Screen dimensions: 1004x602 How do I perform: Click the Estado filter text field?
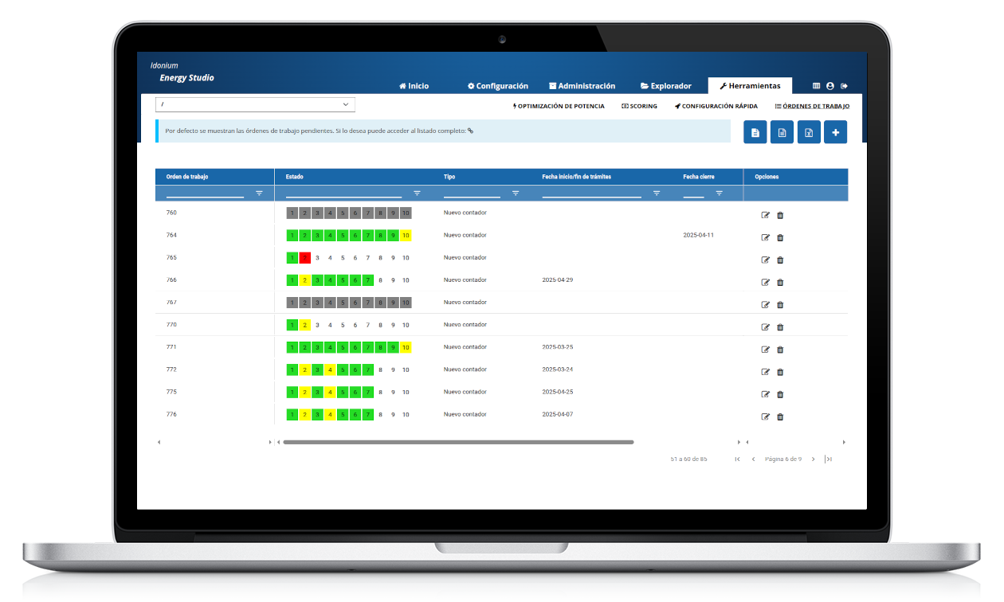coord(343,193)
